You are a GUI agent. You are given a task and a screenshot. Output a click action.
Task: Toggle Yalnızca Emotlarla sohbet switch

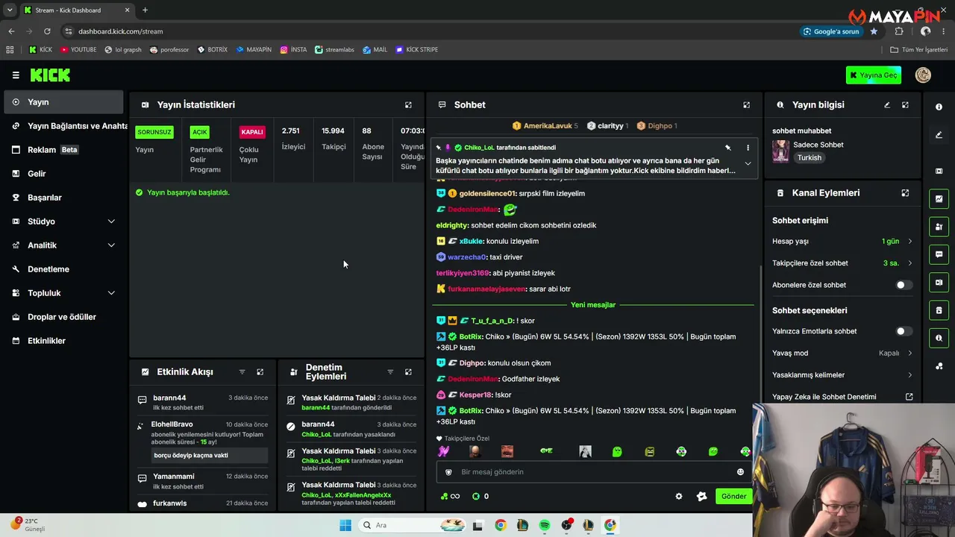pos(904,331)
